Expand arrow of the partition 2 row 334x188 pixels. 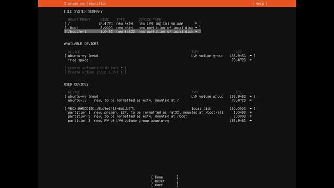250,116
